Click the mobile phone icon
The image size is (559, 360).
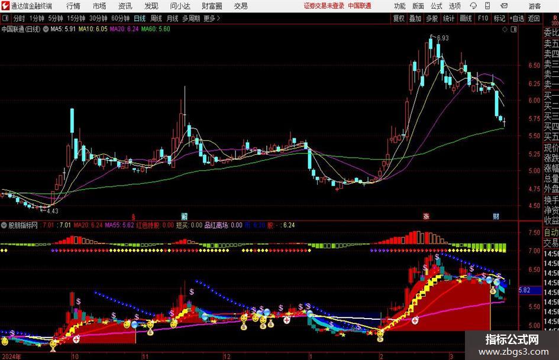(x=487, y=6)
